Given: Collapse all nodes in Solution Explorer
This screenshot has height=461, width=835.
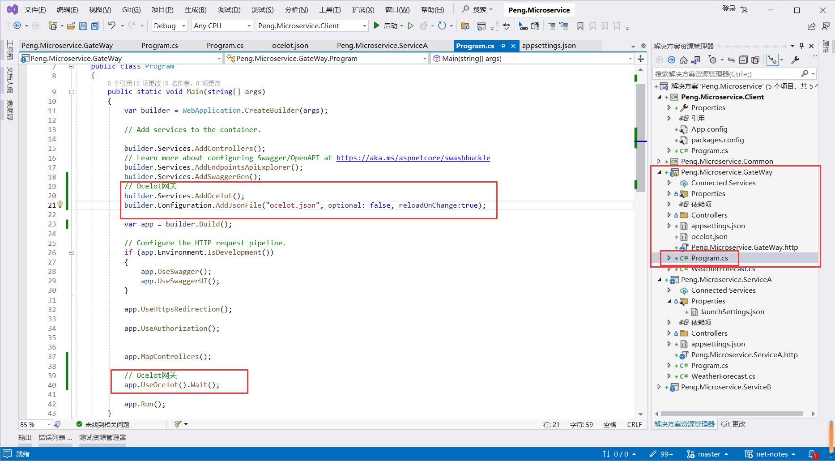Looking at the screenshot, I should pyautogui.click(x=743, y=60).
